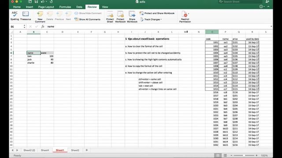Select row 6 header
Screen dimensions: 282x158
11,53
